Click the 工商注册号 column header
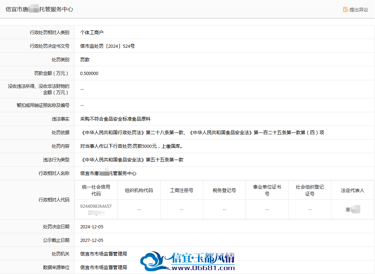 (182, 190)
